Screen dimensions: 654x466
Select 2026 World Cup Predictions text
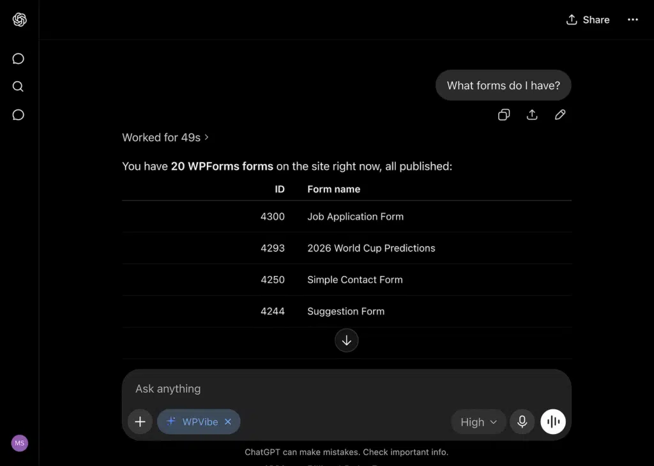pos(371,248)
